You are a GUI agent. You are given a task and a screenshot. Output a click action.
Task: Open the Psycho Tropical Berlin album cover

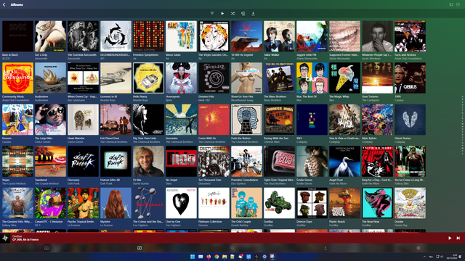point(83,203)
